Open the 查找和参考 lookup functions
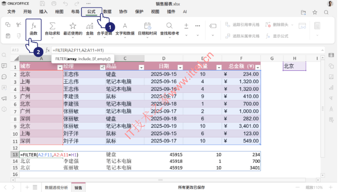Viewport: 338px width, 192px height. 170,28
